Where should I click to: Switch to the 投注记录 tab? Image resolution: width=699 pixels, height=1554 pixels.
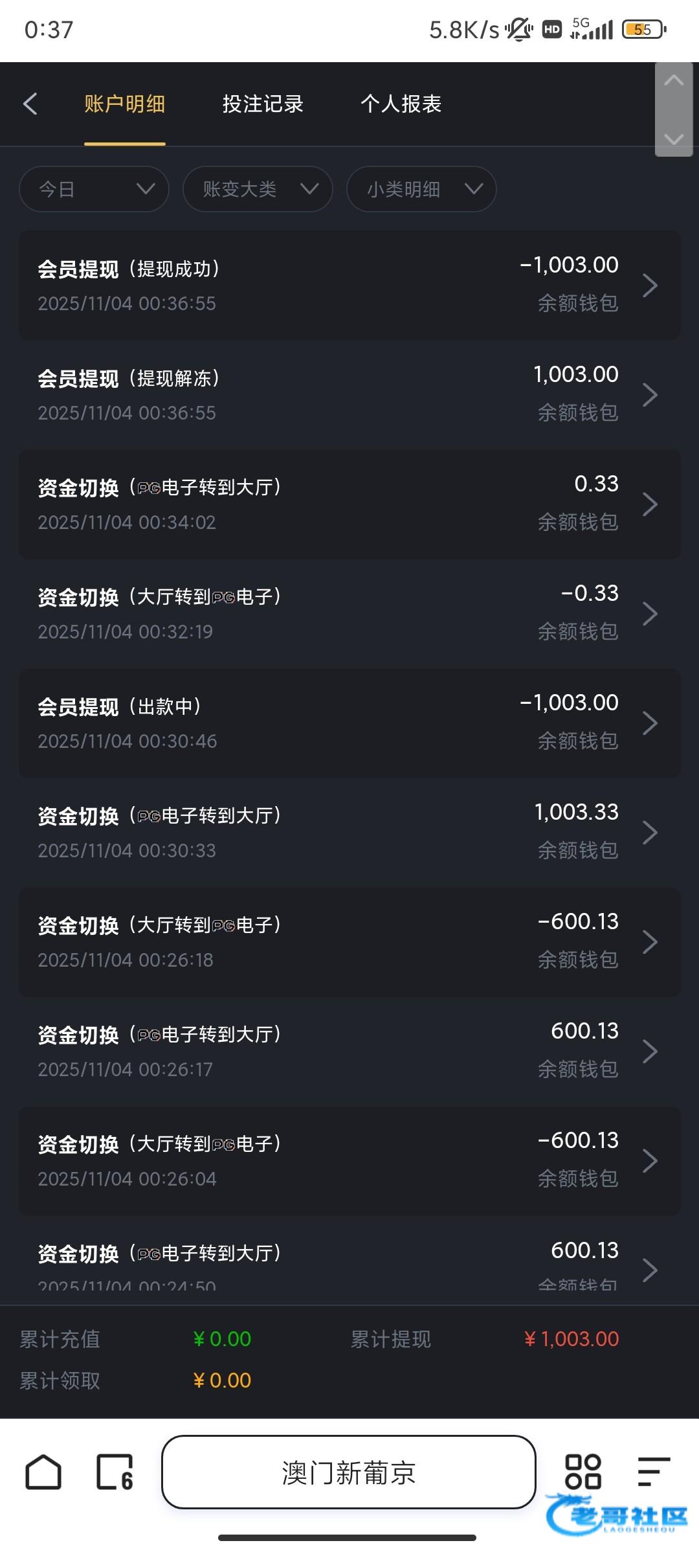263,104
